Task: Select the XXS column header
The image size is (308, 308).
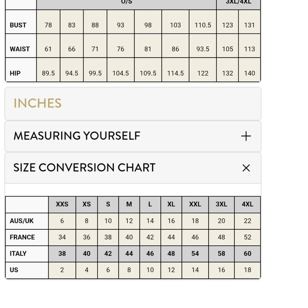Action: click(62, 204)
